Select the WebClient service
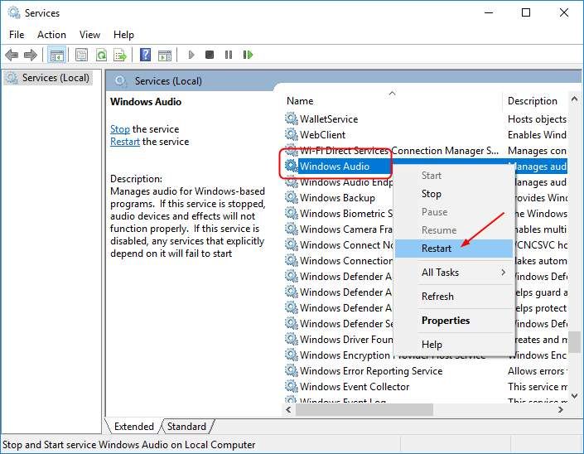The width and height of the screenshot is (584, 454). click(425, 134)
